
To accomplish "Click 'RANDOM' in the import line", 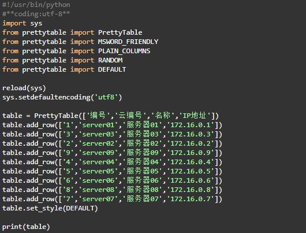I will [x=110, y=60].
